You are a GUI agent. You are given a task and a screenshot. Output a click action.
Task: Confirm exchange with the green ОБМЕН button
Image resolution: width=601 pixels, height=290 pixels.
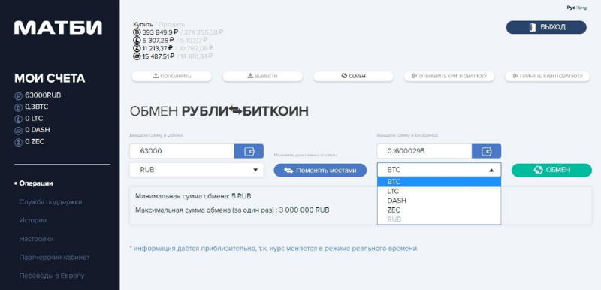tap(551, 170)
